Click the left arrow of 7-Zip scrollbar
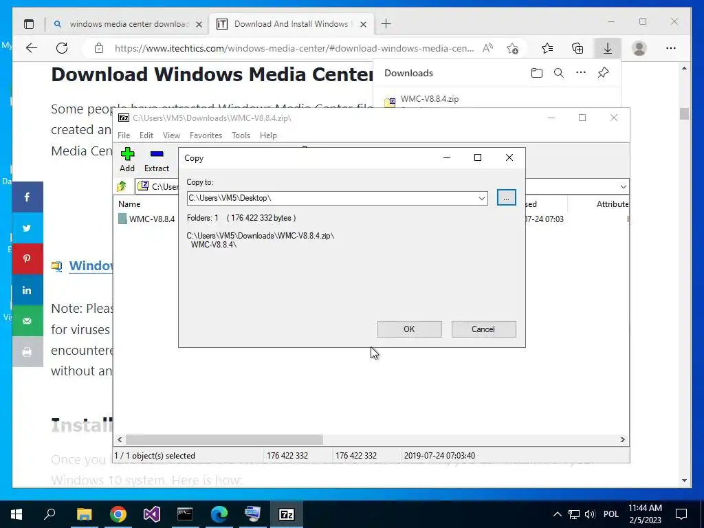The width and height of the screenshot is (704, 528). [120, 439]
